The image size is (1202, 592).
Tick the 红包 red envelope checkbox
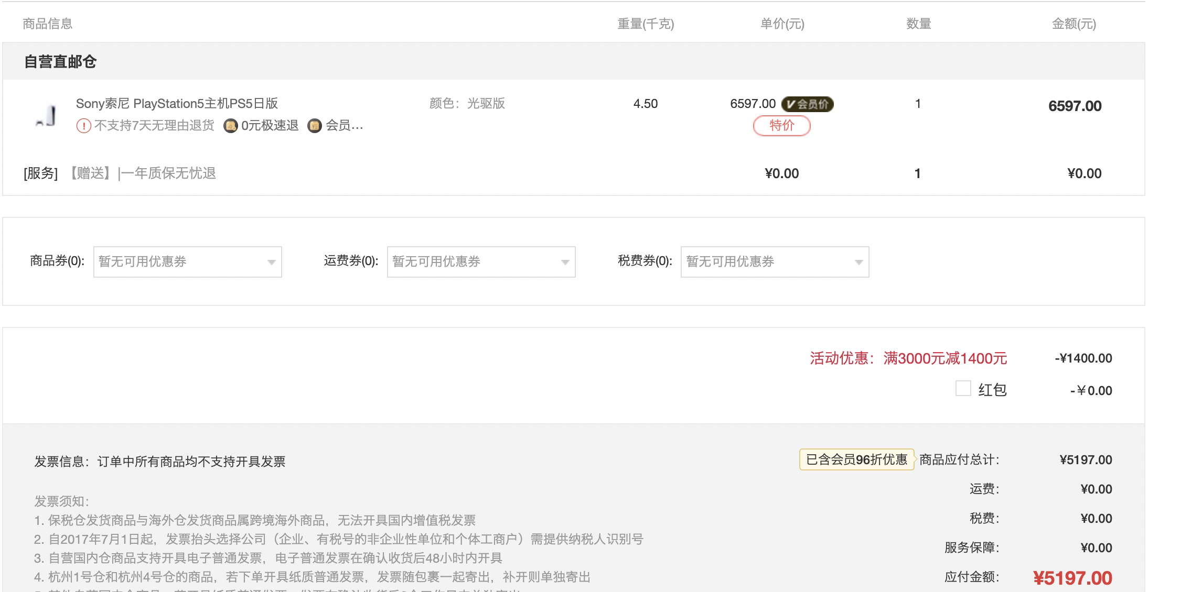tap(963, 389)
